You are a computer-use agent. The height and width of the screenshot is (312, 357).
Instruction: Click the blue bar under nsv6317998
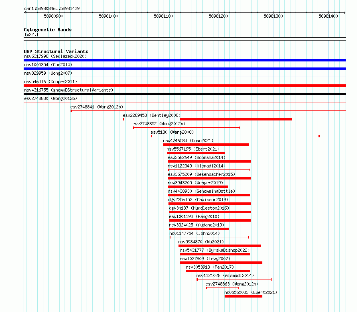(185, 60)
